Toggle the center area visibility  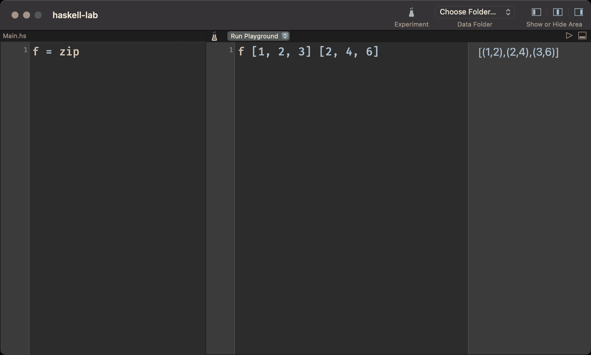pos(558,12)
